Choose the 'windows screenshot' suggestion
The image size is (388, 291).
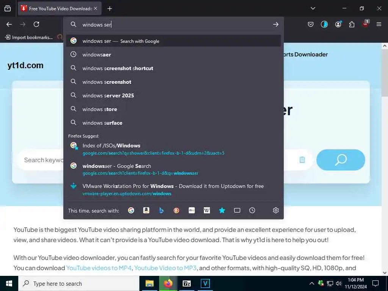[174, 82]
